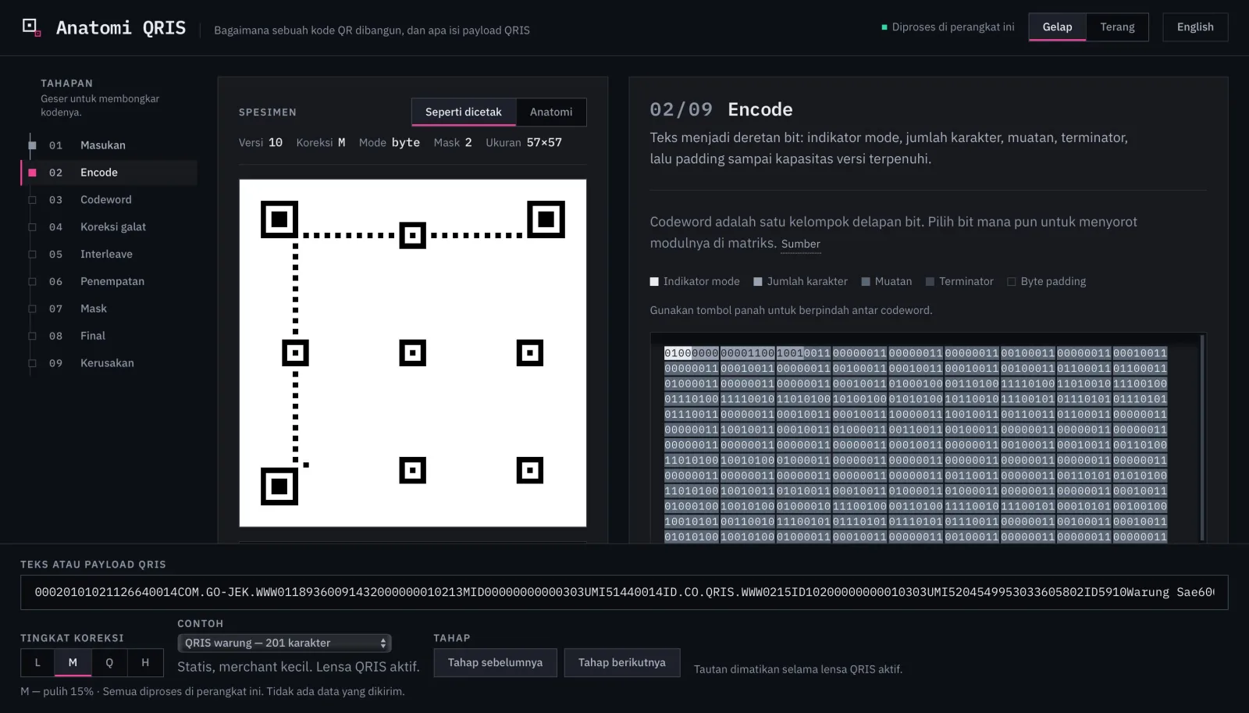
Task: Click the top-left finder pattern in the QR specimen
Action: click(279, 219)
